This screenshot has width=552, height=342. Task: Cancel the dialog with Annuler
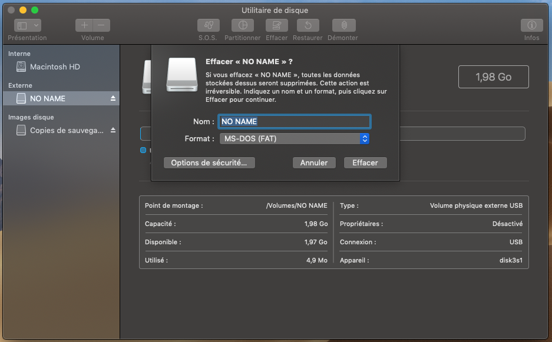tap(314, 162)
